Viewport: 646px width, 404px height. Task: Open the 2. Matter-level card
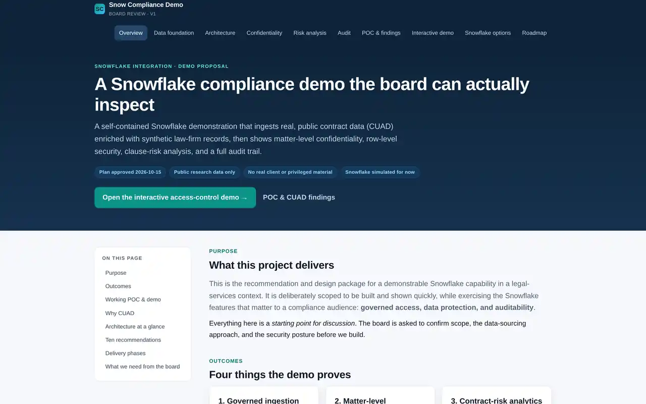[380, 395]
